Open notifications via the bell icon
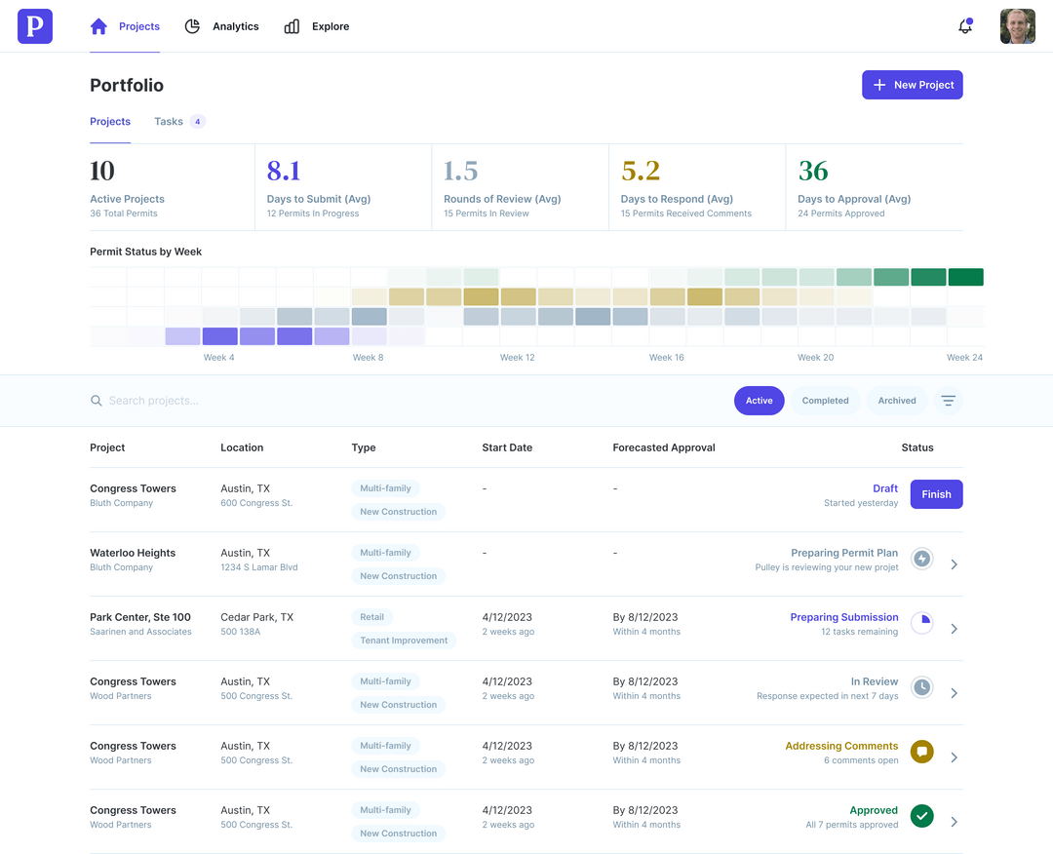The width and height of the screenshot is (1053, 854). point(964,26)
